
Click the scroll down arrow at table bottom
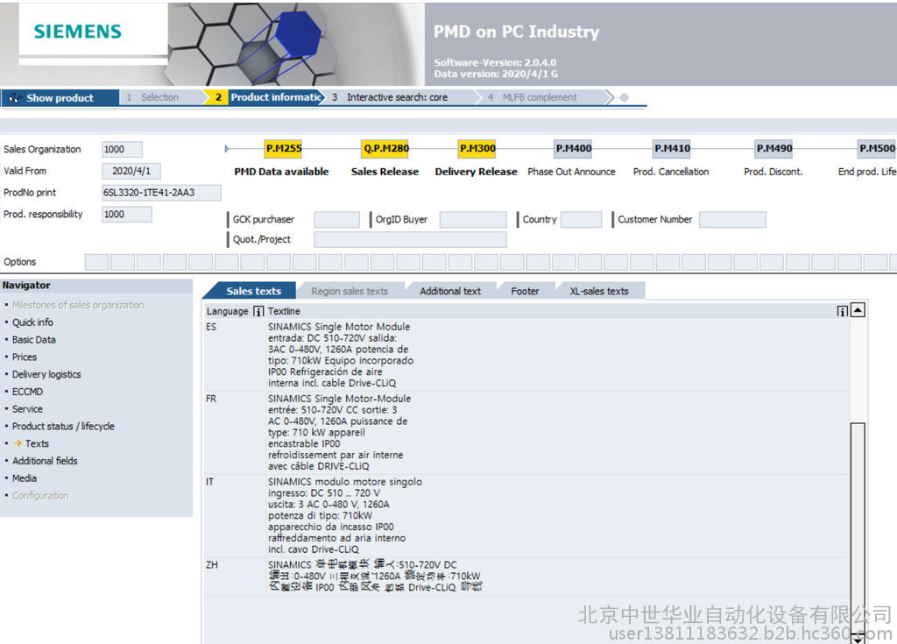(858, 638)
